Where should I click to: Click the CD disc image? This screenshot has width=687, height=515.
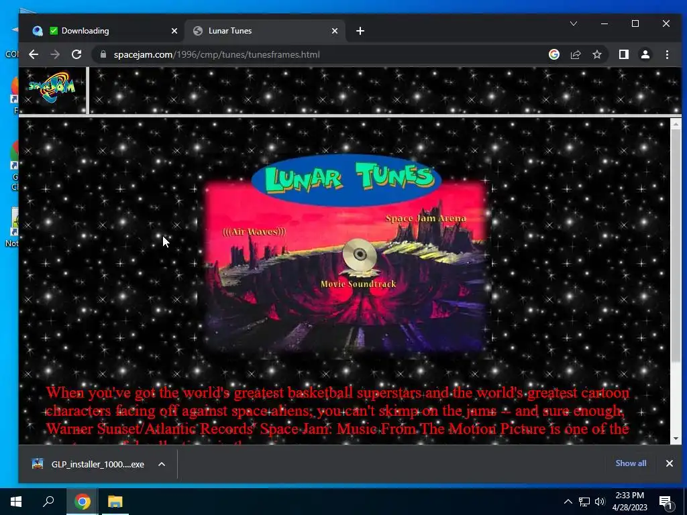(360, 255)
